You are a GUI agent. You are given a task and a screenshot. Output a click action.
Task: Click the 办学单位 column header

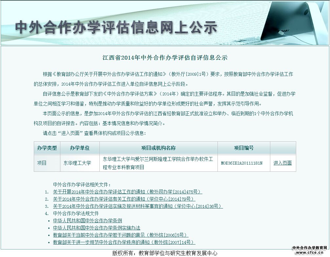pyautogui.click(x=80, y=148)
